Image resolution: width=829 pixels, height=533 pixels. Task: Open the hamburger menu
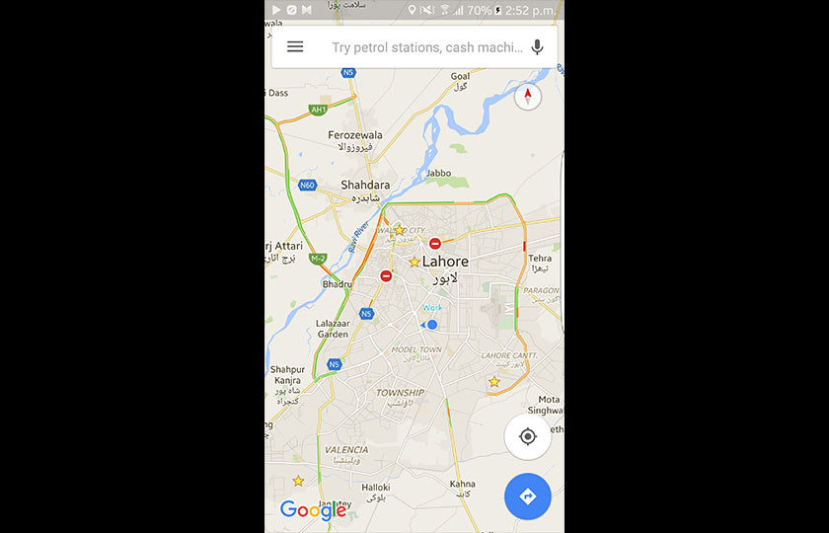pyautogui.click(x=295, y=47)
